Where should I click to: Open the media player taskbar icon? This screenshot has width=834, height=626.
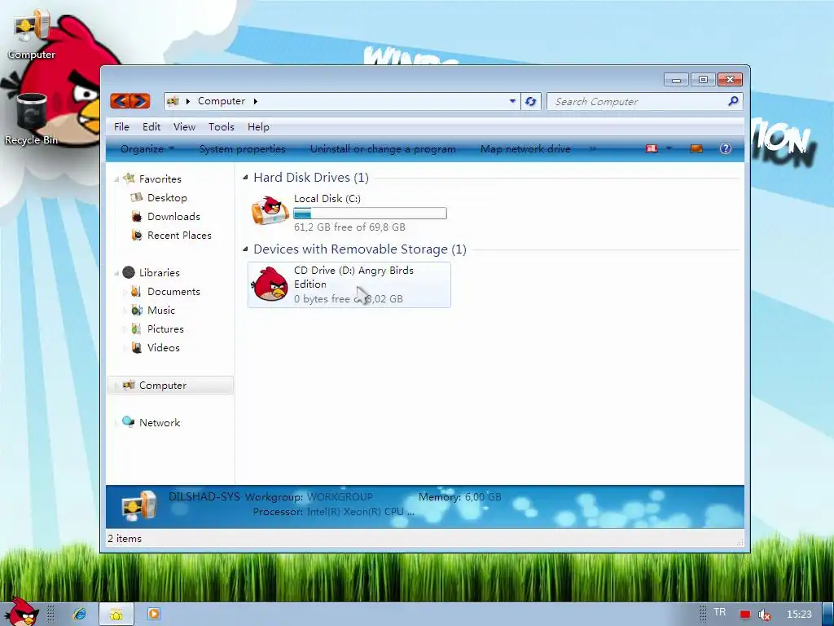(154, 615)
